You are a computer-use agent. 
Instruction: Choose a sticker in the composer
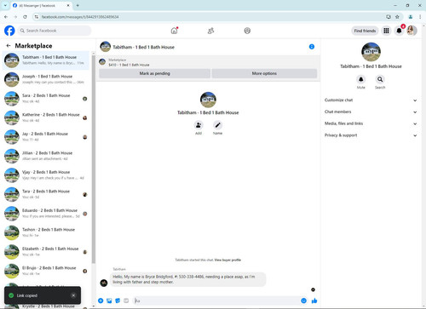pos(118,300)
